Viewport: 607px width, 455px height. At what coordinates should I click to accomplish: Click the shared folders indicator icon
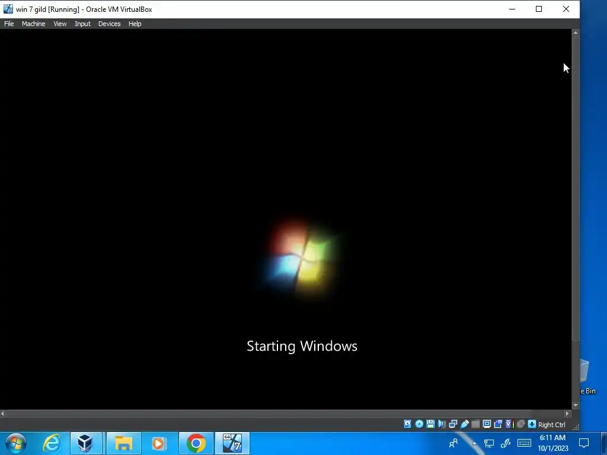(x=475, y=424)
